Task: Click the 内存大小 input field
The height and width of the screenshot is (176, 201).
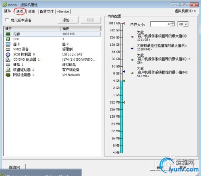Action: [x=161, y=24]
